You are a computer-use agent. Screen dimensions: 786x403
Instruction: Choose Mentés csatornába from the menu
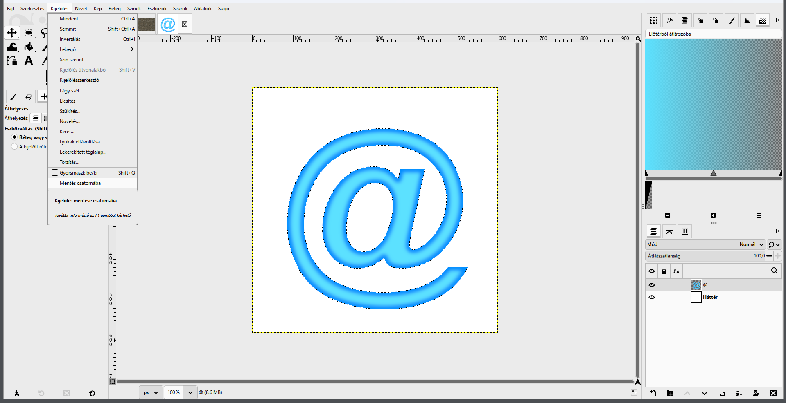coord(93,183)
